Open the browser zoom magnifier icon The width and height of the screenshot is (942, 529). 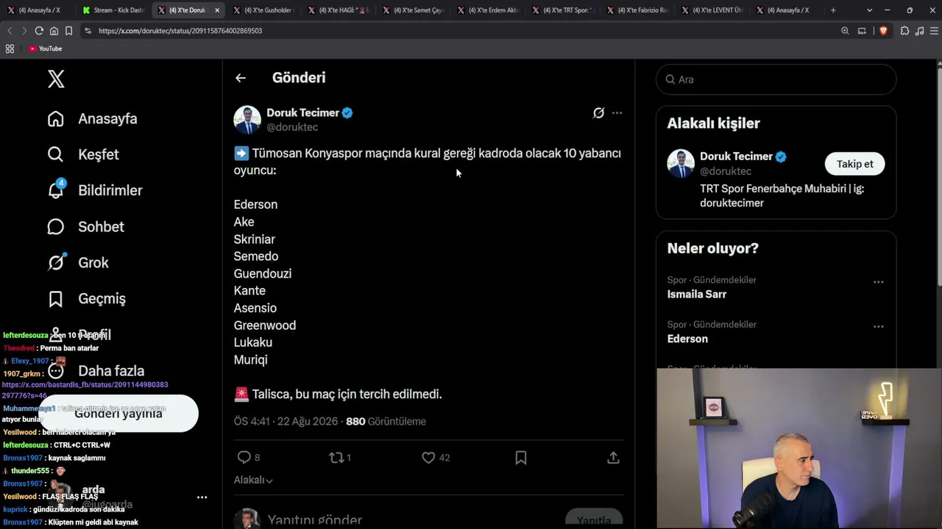point(845,31)
